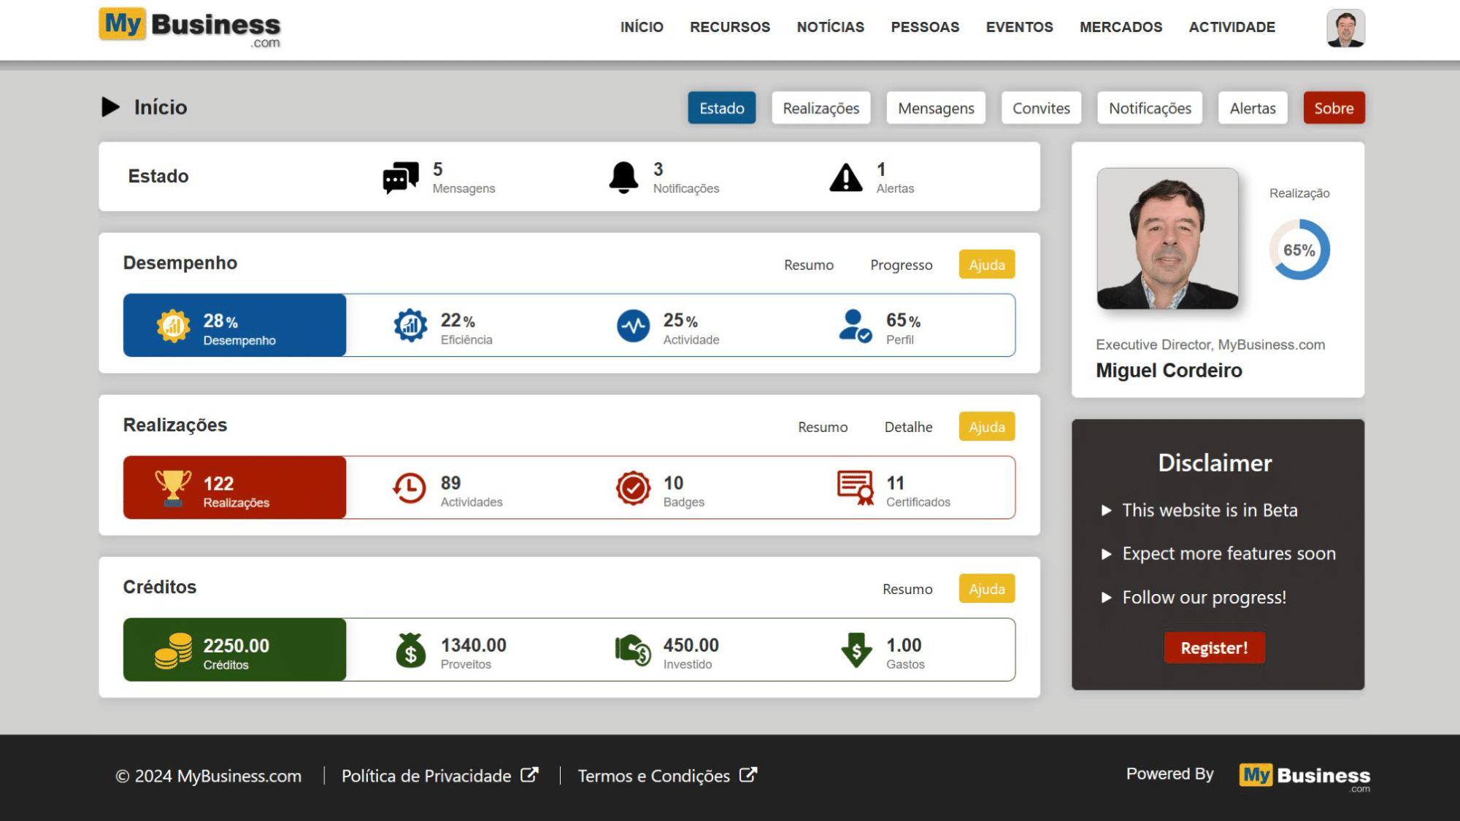Click the Badges check seal icon
This screenshot has width=1460, height=821.
[633, 487]
